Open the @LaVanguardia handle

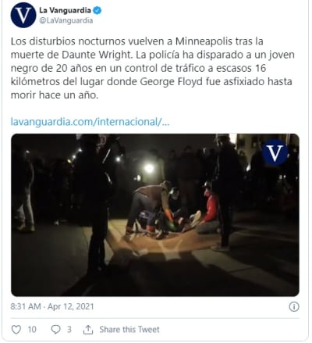click(x=66, y=20)
